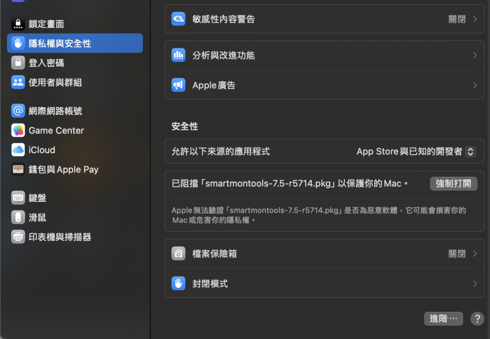This screenshot has width=490, height=339.
Task: Click the 使用者與群組 people icon
Action: pyautogui.click(x=18, y=82)
